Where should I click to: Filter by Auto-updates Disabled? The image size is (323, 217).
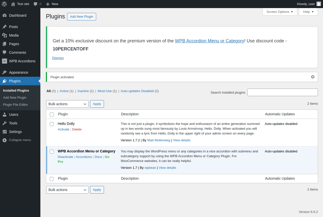coord(137,91)
